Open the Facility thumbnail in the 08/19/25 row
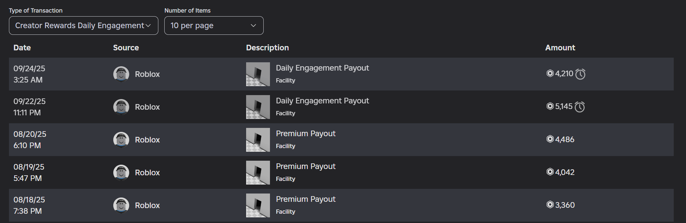 pyautogui.click(x=258, y=173)
